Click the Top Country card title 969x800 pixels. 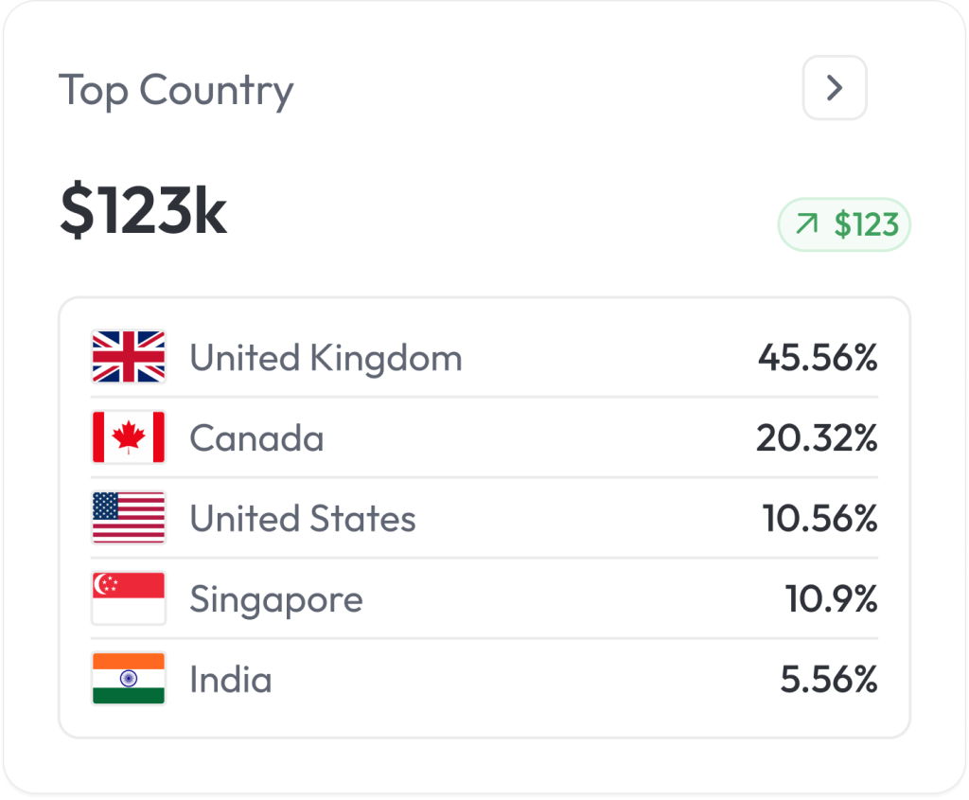tap(177, 91)
